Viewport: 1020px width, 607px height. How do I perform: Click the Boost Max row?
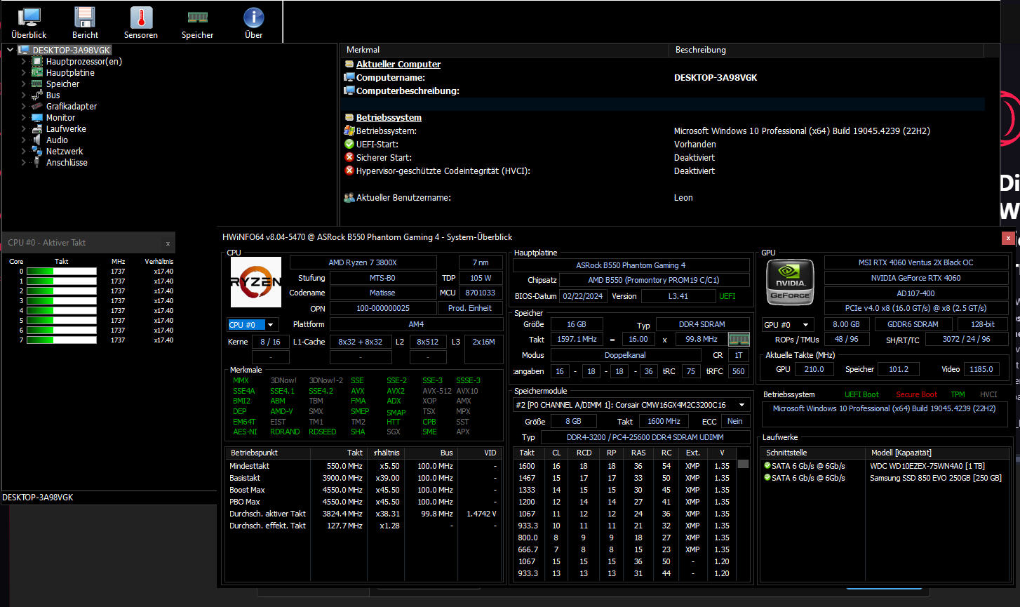pos(363,490)
